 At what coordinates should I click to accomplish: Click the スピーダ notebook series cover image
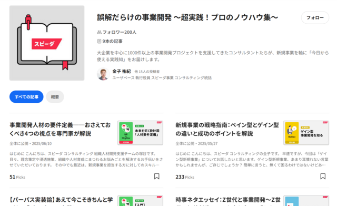47,43
